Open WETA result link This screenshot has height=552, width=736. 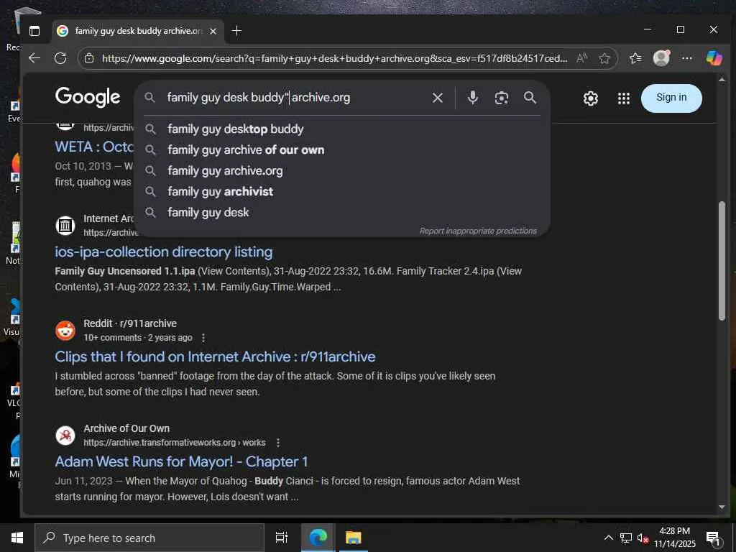pos(94,147)
